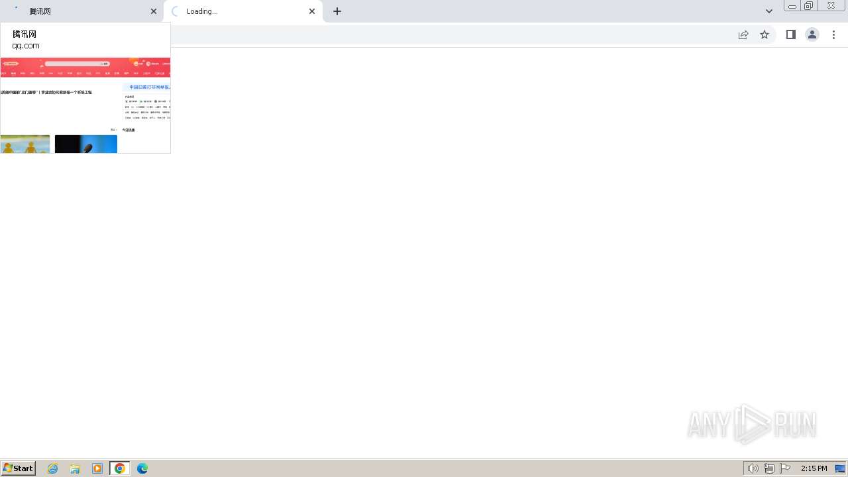The height and width of the screenshot is (477, 848).
Task: Click the 2:15 PM clock
Action: click(x=814, y=468)
